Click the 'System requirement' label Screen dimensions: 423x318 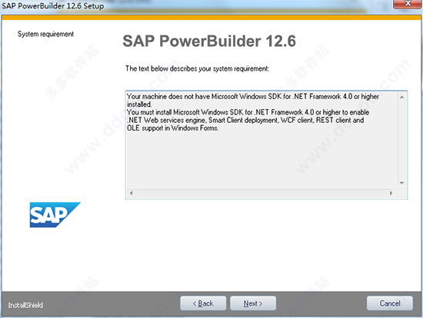[x=45, y=34]
